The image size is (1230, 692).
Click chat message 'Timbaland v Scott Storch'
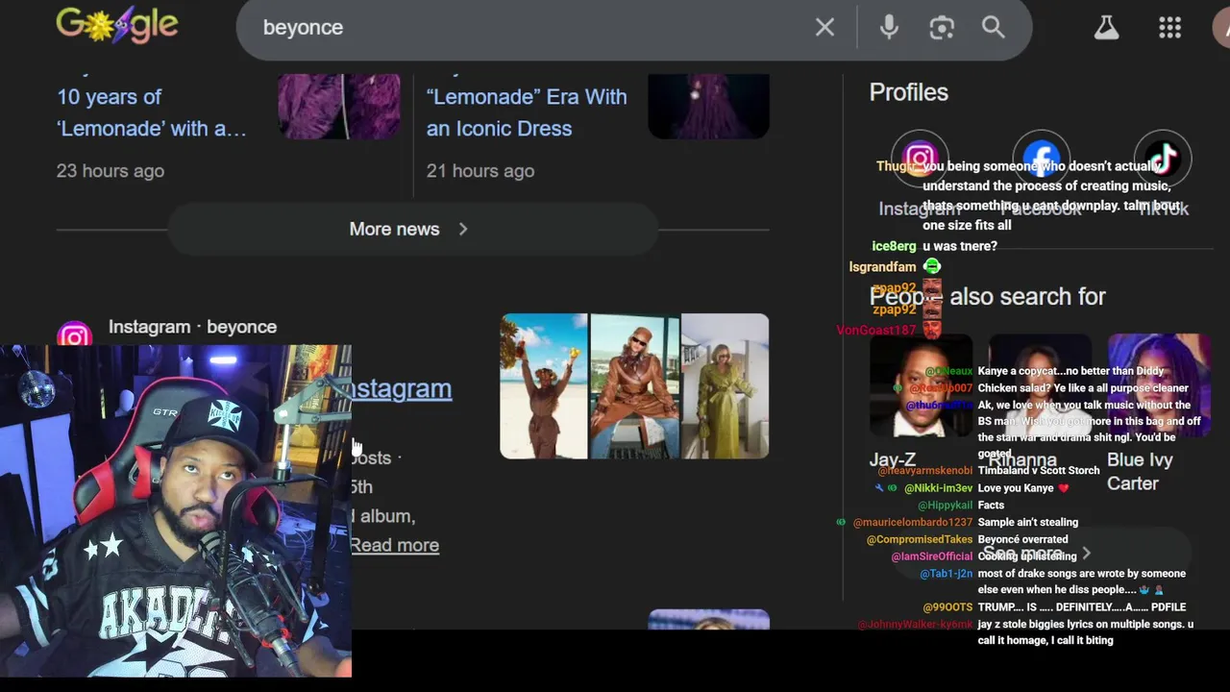1039,471
